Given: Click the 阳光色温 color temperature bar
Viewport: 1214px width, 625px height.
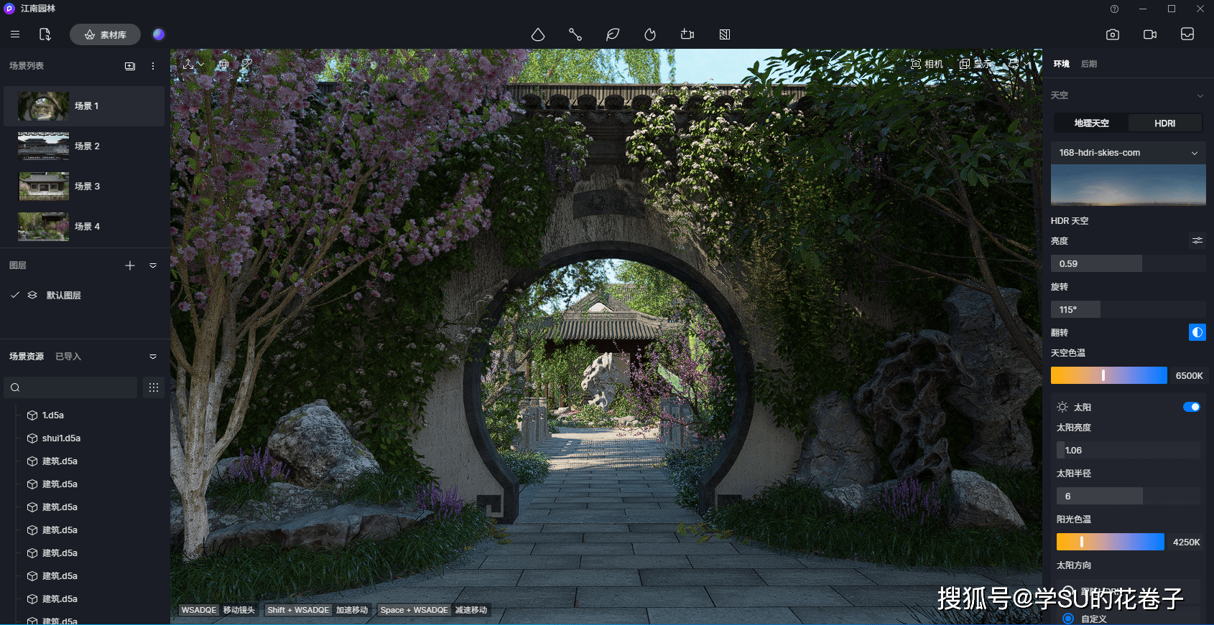Looking at the screenshot, I should coord(1111,542).
